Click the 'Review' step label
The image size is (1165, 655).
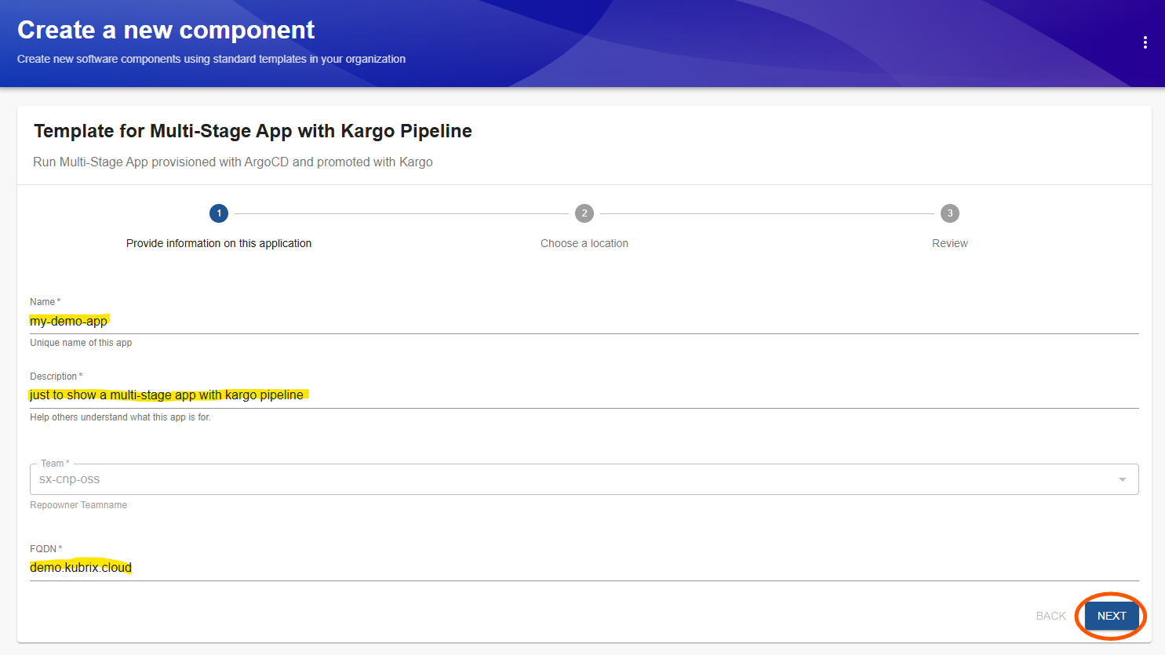[x=950, y=243]
